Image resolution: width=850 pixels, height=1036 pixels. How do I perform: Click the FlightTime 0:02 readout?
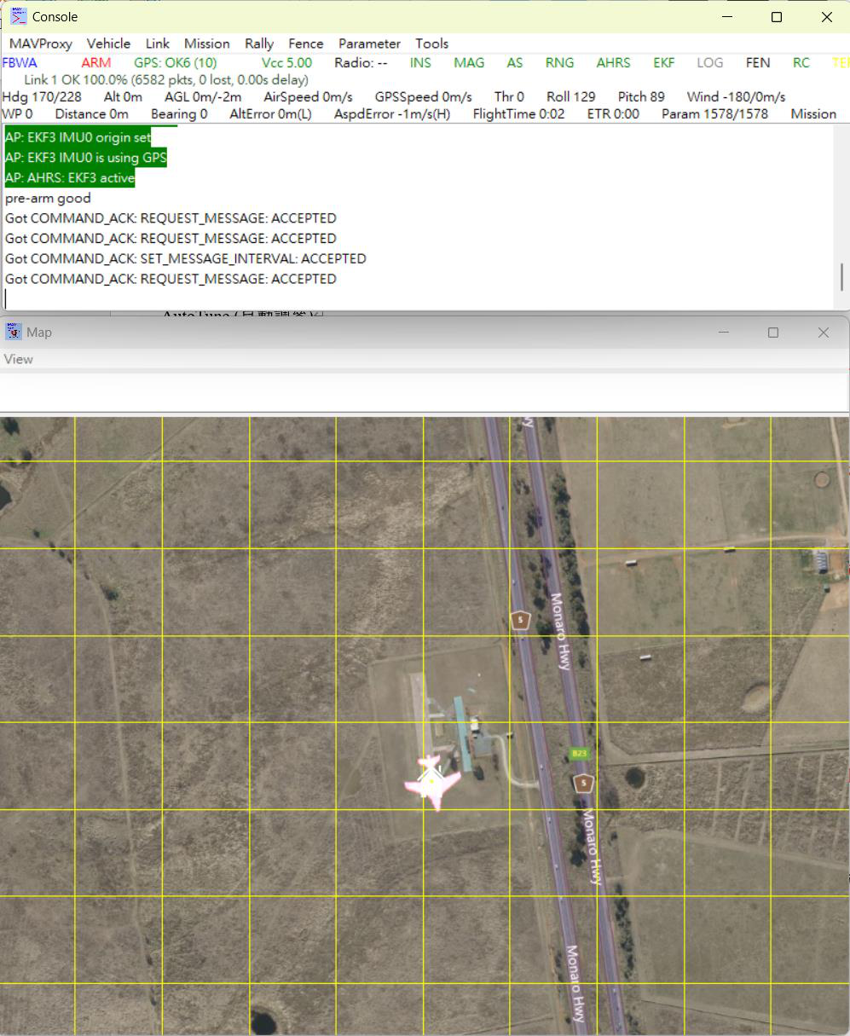point(518,113)
